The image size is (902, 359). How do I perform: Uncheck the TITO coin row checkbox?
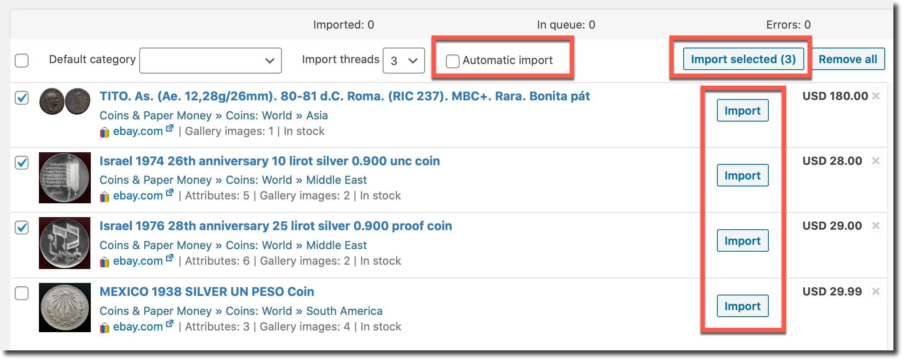pyautogui.click(x=22, y=98)
